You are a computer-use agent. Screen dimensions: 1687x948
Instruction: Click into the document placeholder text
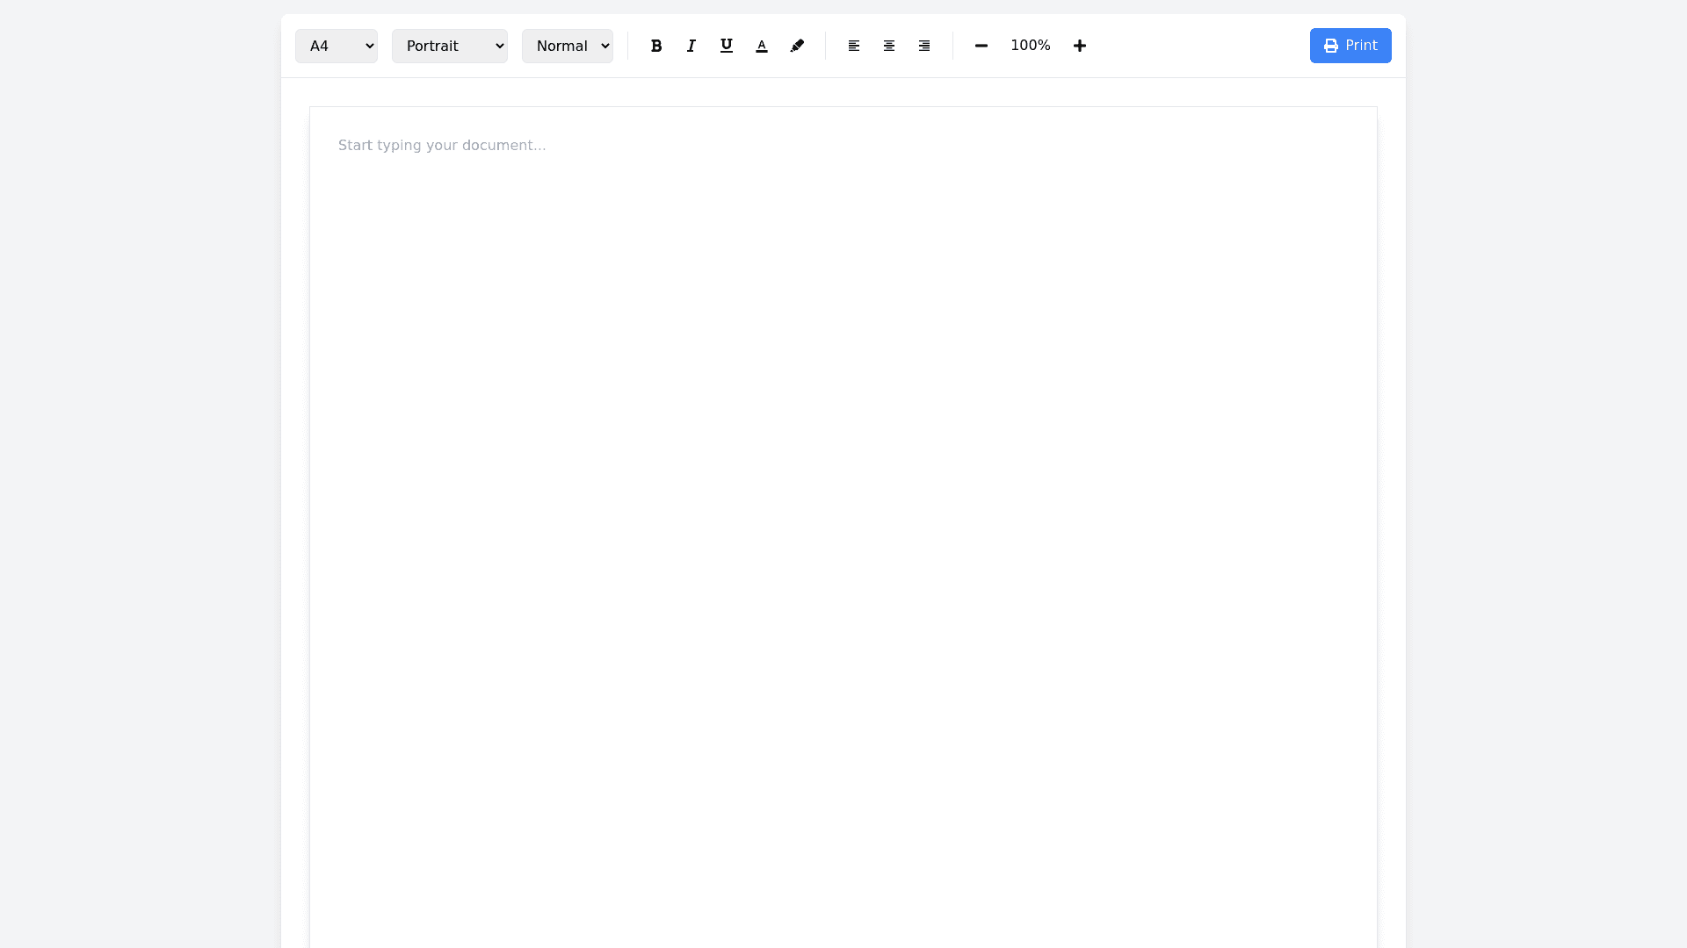[x=442, y=146]
